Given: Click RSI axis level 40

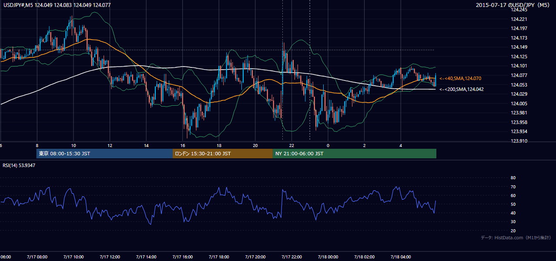Looking at the screenshot, I should [513, 213].
